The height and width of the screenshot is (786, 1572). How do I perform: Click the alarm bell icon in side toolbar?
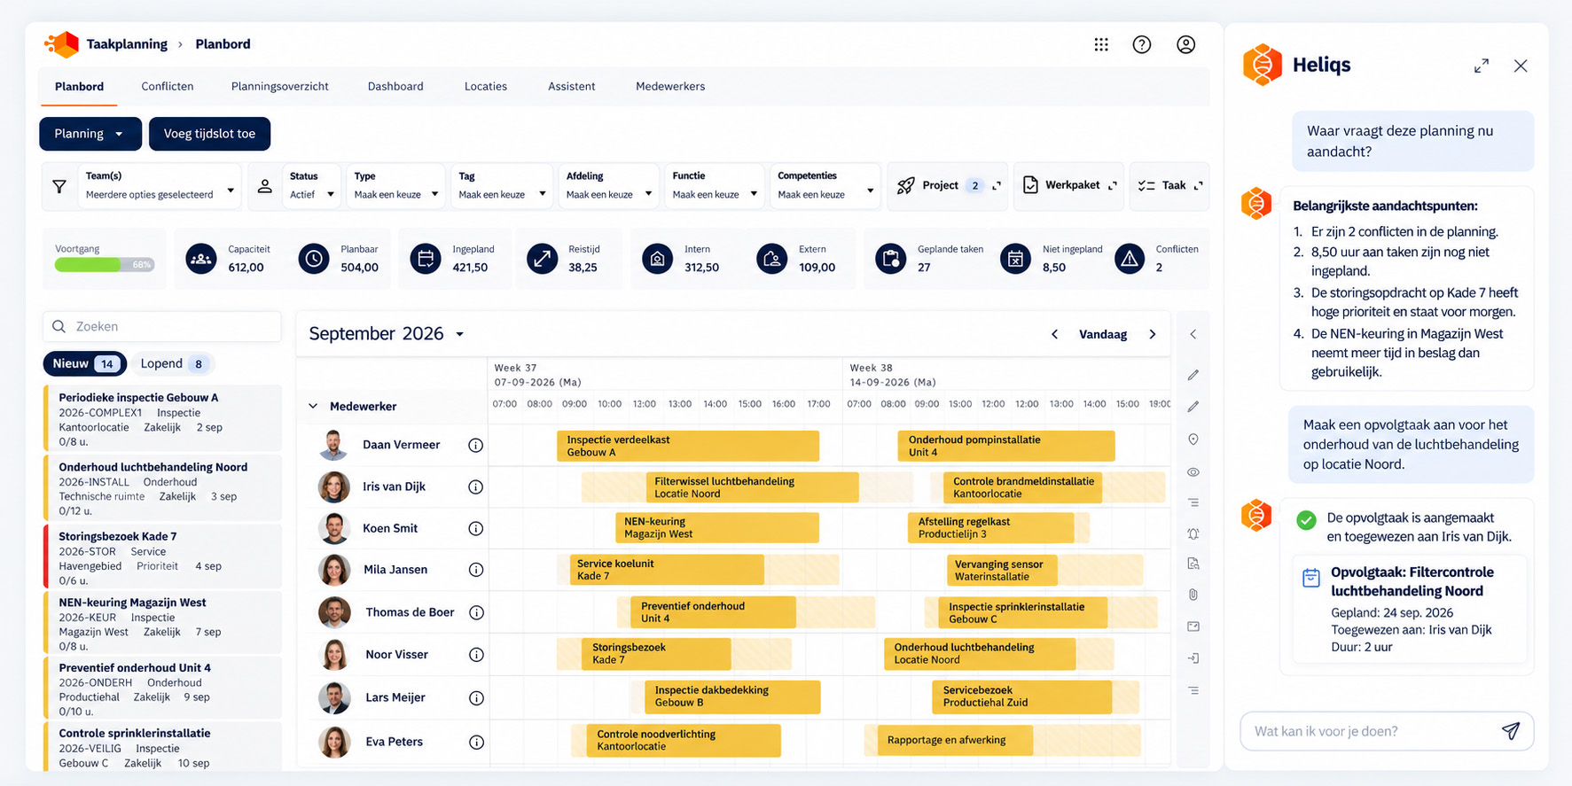[x=1193, y=533]
